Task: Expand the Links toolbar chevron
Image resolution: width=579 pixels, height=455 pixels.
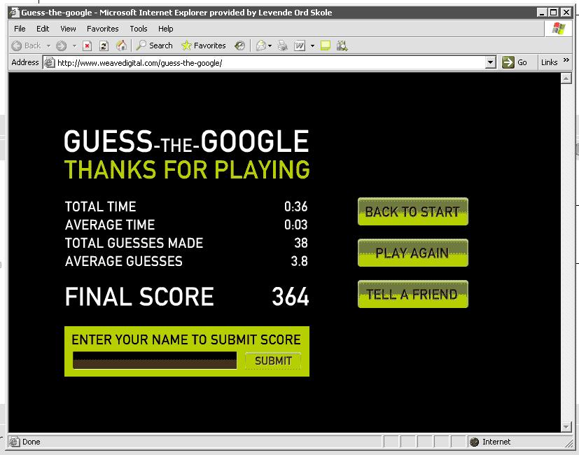Action: tap(566, 60)
